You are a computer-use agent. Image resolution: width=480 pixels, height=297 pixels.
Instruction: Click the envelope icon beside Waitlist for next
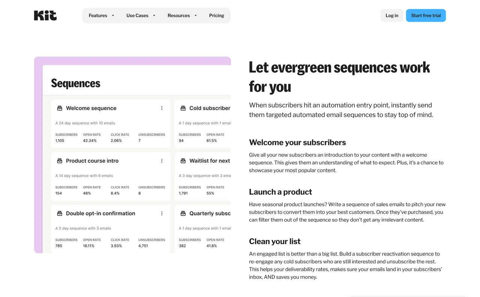(183, 161)
